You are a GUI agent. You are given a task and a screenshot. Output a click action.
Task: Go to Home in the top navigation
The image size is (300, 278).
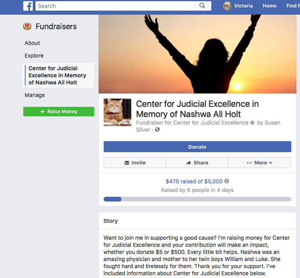pos(269,6)
